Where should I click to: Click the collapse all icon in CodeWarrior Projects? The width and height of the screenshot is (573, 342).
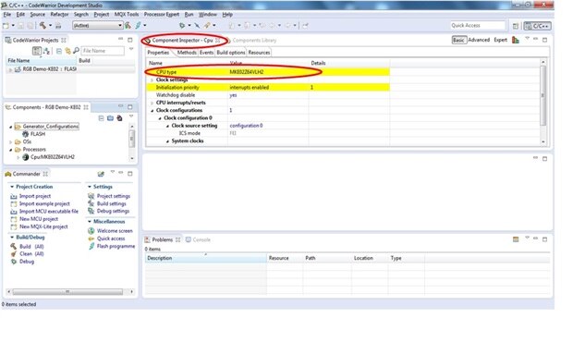click(58, 51)
